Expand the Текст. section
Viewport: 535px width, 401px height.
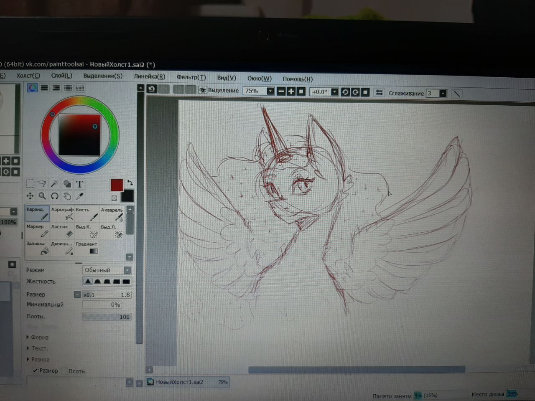tap(37, 348)
